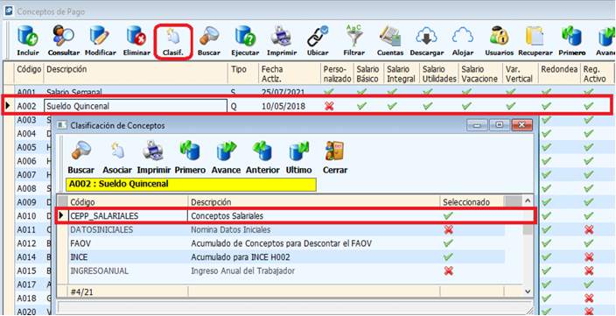Minimize the Clasificación de Conceptos window

pyautogui.click(x=478, y=125)
